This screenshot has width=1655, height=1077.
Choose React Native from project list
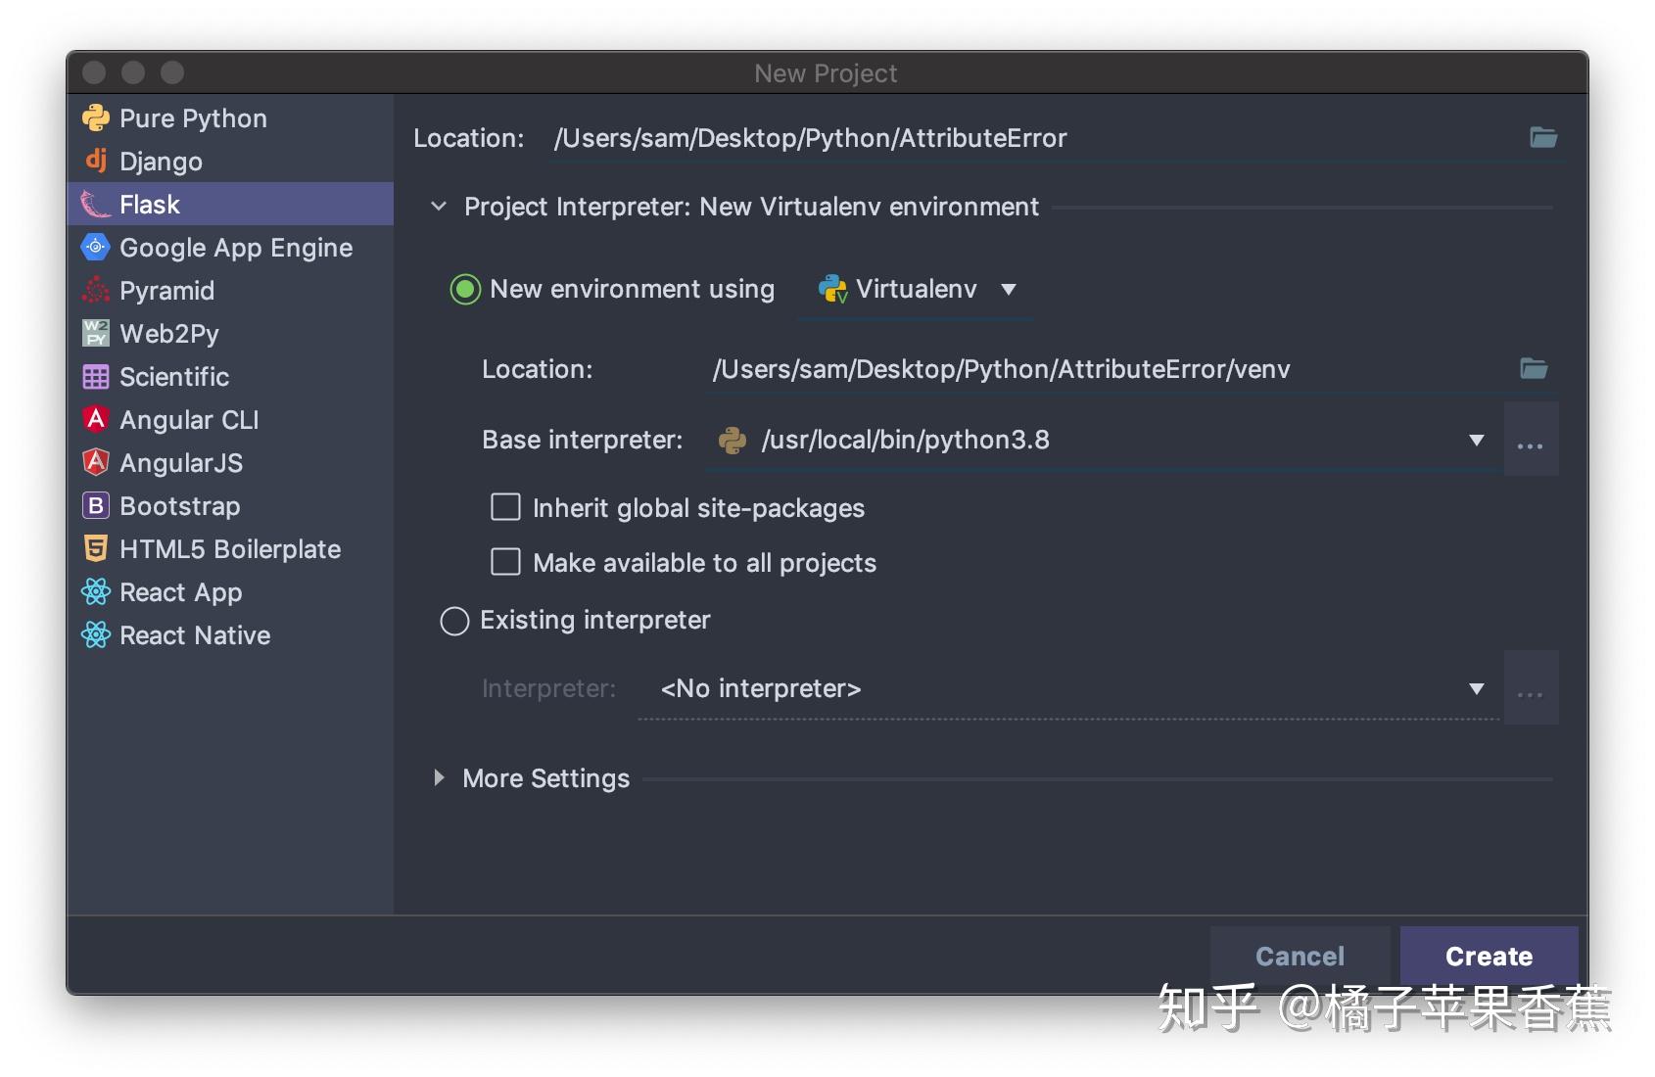coord(195,635)
